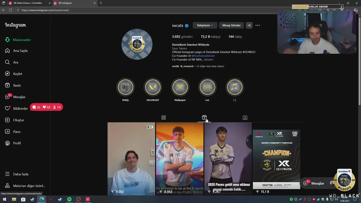Expand the bio with devamı
361x203 pixels.
coord(209,59)
